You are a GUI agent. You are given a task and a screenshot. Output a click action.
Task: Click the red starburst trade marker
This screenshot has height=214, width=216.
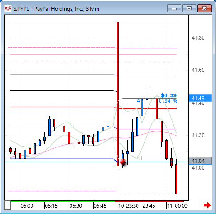coord(123,162)
